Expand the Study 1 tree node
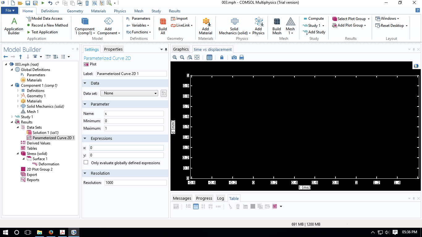 click(12, 117)
